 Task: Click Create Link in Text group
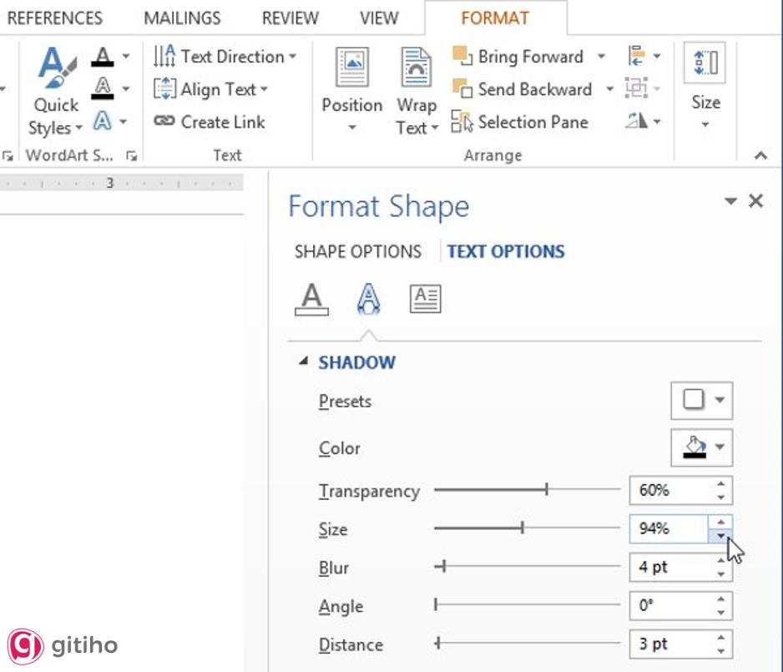coord(210,122)
